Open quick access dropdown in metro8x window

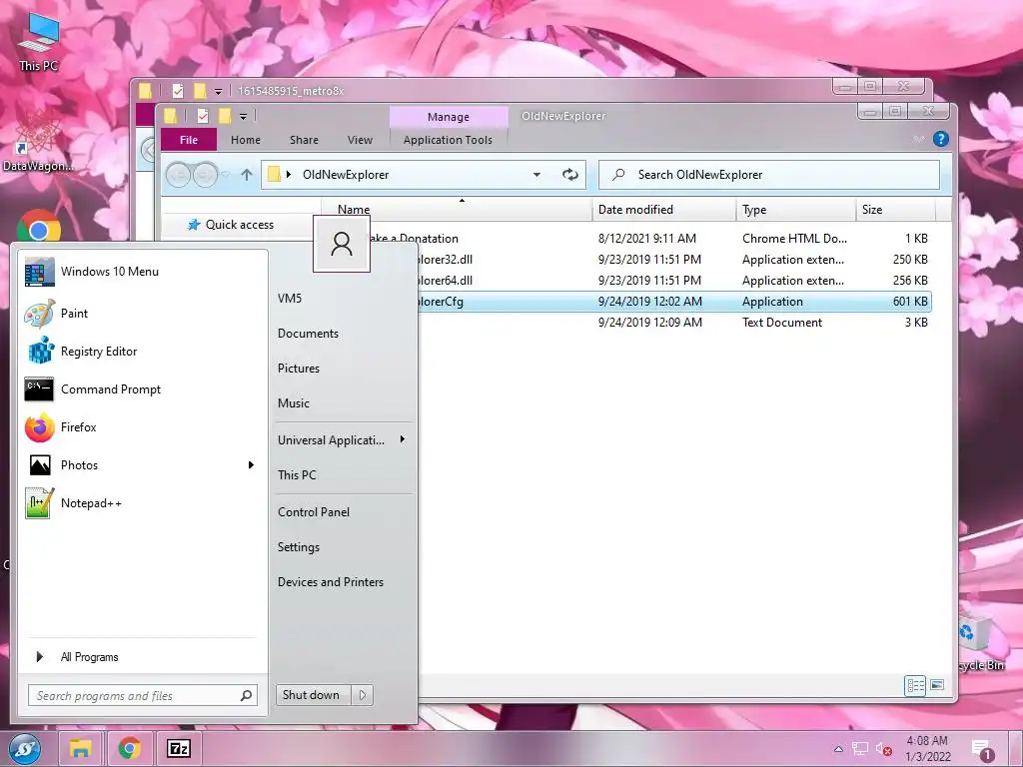(218, 91)
